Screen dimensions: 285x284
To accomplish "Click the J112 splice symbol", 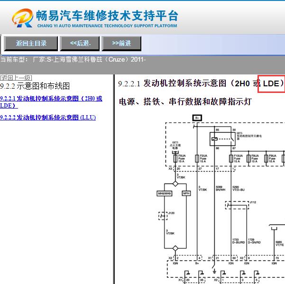I will [237, 205].
